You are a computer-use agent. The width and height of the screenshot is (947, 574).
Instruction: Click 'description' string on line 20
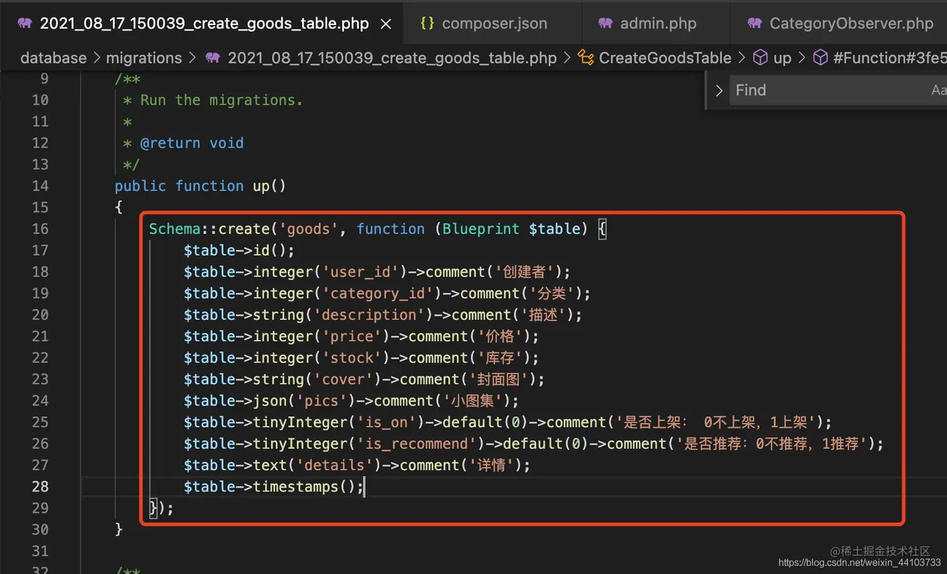tap(369, 315)
